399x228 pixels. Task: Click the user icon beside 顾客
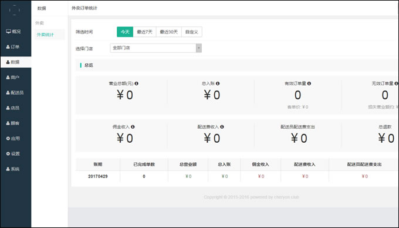[x=8, y=123]
